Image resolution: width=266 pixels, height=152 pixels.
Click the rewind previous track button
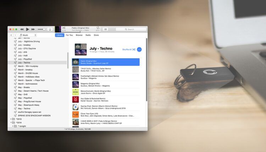click(22, 29)
